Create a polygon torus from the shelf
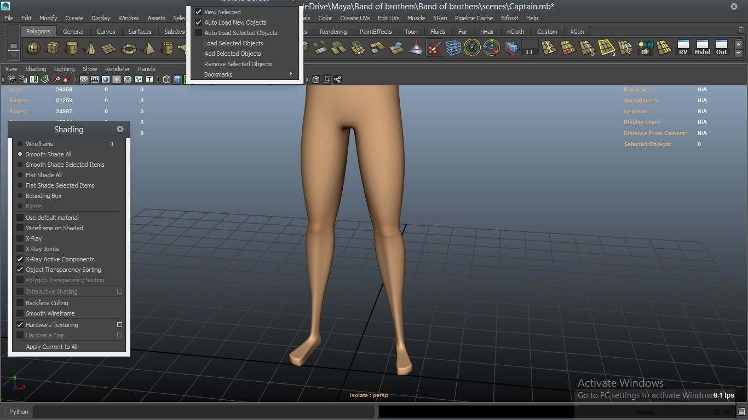Viewport: 748px width, 420px height. tap(129, 48)
